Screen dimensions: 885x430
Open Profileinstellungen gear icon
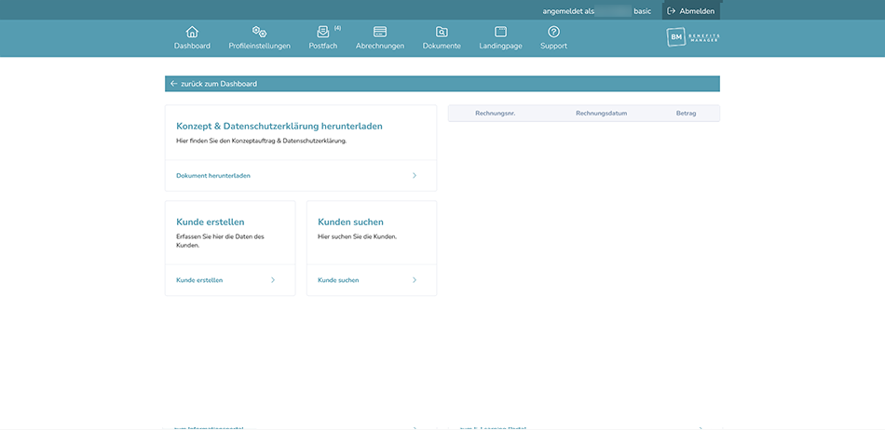tap(259, 32)
